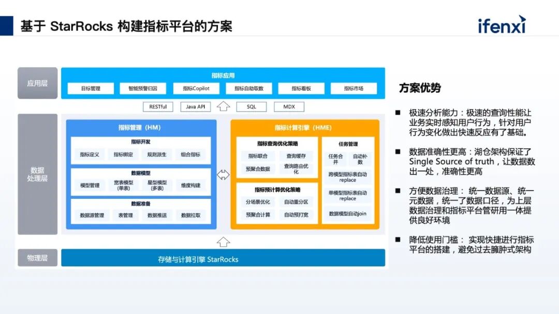Click the 方便数据治理 bullet paragraph
The width and height of the screenshot is (559, 314).
point(470,206)
